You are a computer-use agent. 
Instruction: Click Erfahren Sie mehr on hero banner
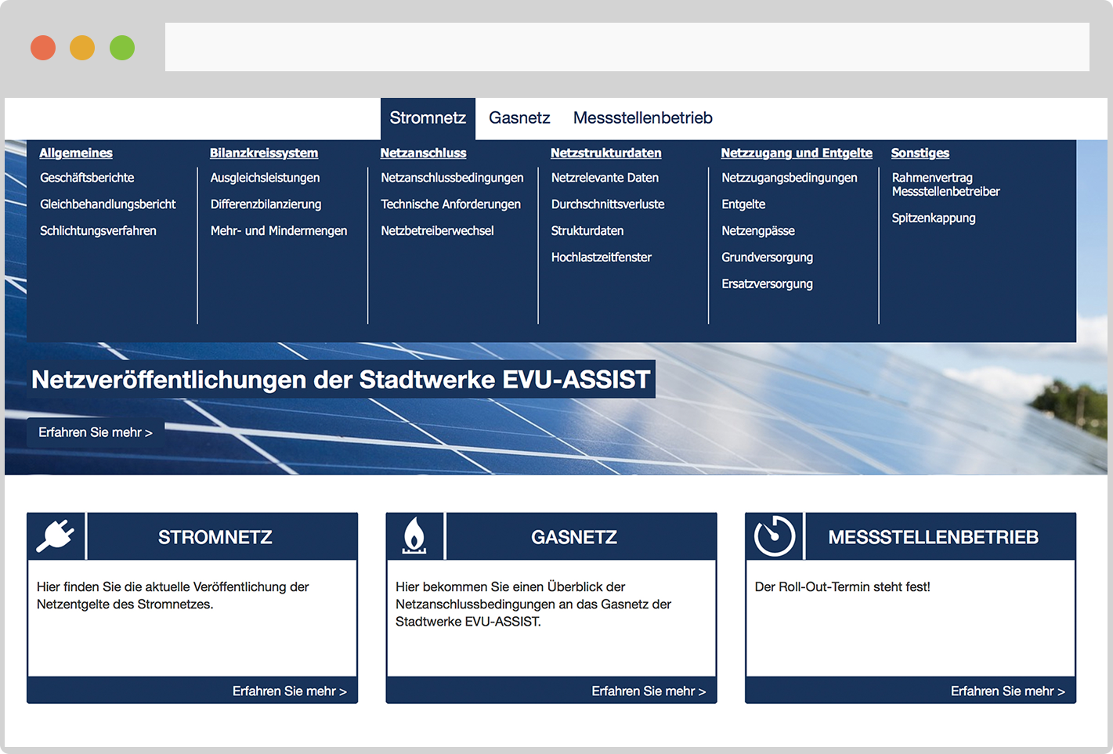click(x=96, y=432)
